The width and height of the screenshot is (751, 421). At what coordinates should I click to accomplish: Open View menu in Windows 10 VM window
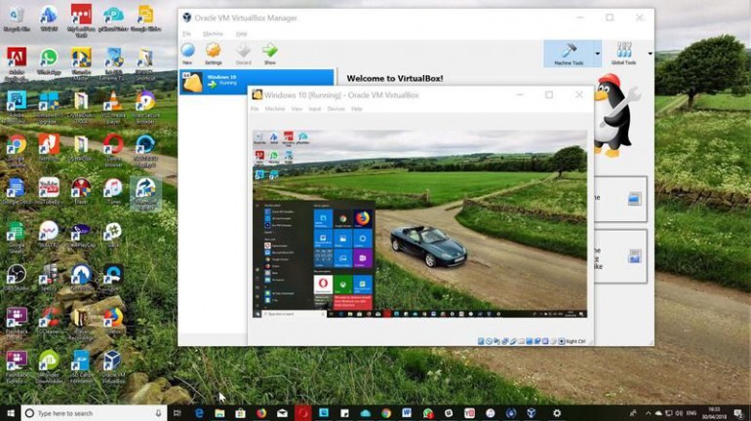click(296, 109)
